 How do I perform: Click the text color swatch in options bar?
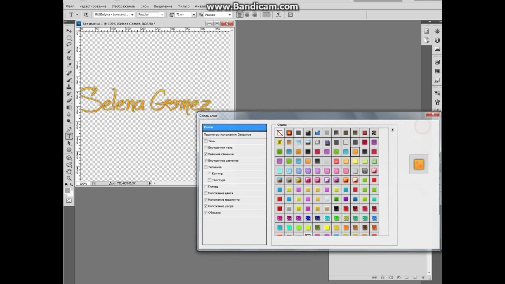(x=267, y=15)
